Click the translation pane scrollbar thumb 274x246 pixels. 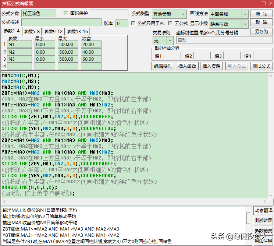point(248,218)
